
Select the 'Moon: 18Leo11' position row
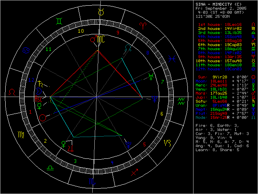tap(226, 81)
